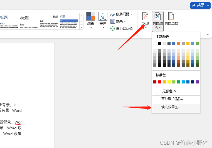Select standard bright red swatch
The width and height of the screenshot is (212, 148).
coord(159,82)
